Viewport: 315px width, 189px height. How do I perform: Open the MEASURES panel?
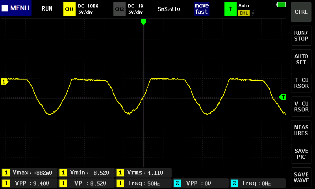pos(301,130)
